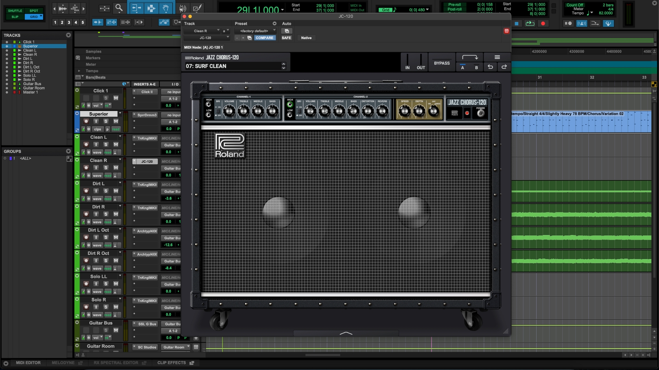
Task: Select the Zoomer magnifier tool
Action: [118, 8]
